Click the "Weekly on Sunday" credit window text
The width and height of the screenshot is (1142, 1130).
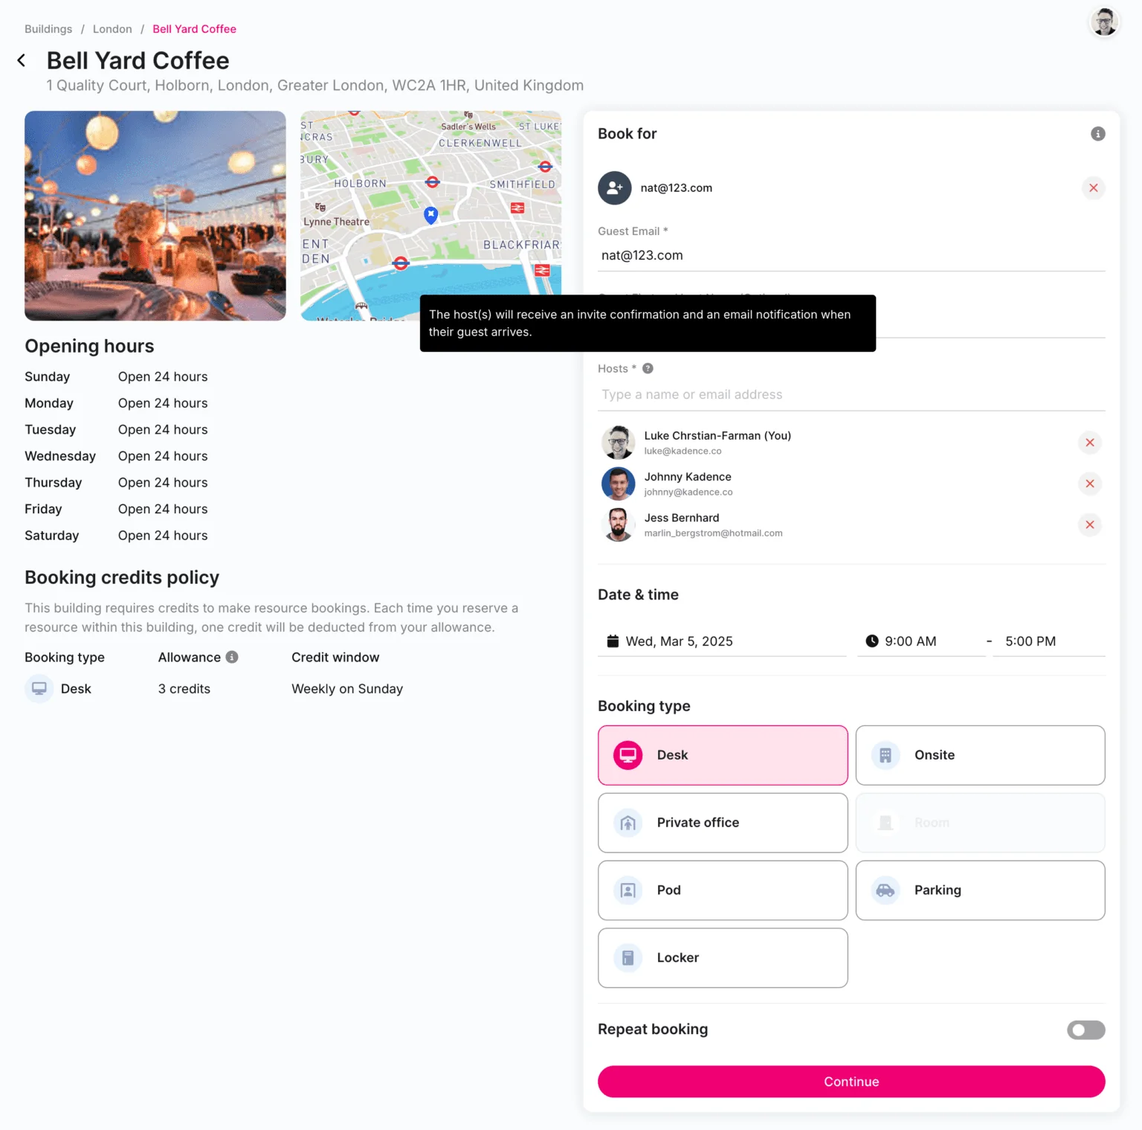tap(347, 689)
